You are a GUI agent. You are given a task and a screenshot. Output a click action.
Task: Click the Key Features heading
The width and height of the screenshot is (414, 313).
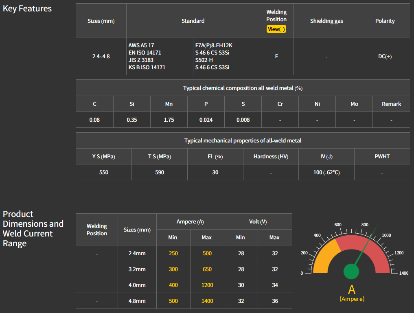point(27,9)
